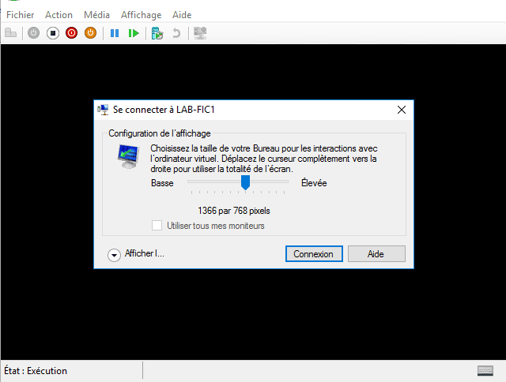The image size is (506, 382).
Task: Click the Revert undo arrow icon
Action: [x=176, y=33]
